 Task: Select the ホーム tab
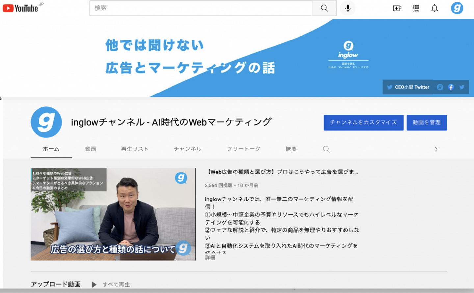coord(51,149)
